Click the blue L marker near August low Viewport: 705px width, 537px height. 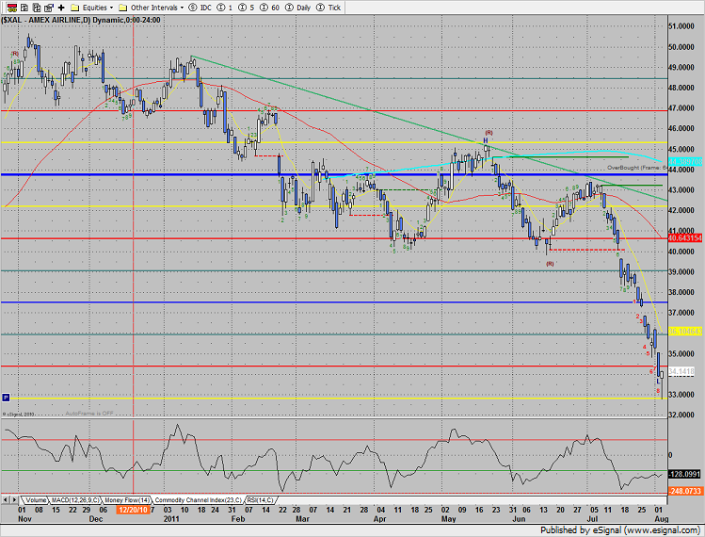658,382
